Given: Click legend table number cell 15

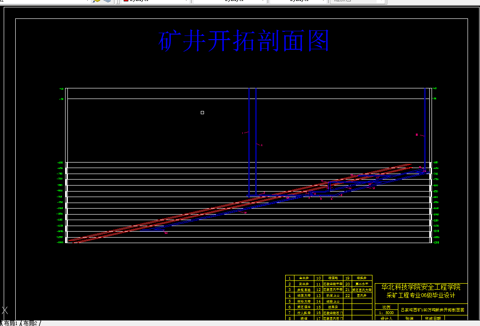Looking at the screenshot, I should point(318,307).
